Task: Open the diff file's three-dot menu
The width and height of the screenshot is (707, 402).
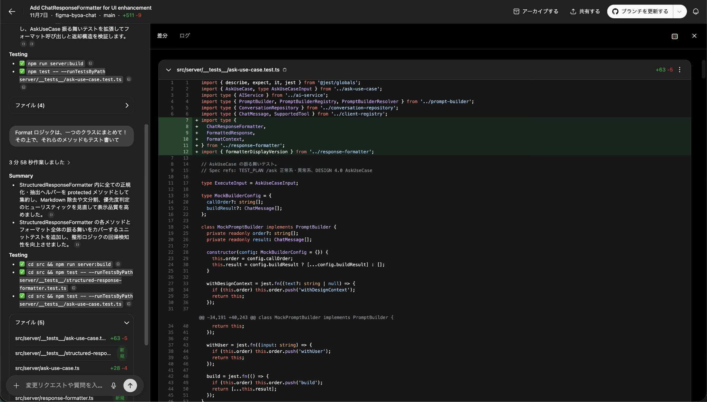Action: coord(679,70)
